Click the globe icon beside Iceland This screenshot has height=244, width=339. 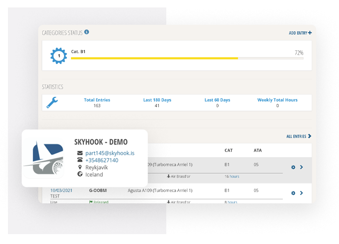[80, 175]
